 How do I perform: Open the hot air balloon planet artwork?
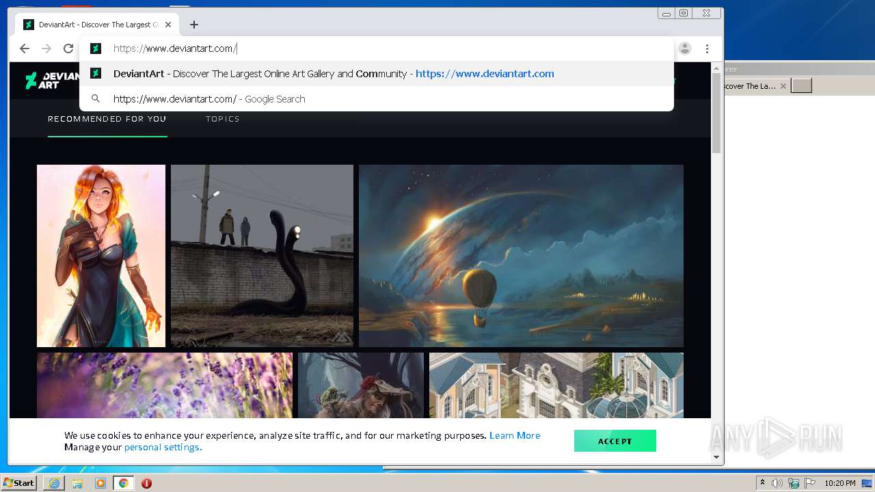point(521,256)
